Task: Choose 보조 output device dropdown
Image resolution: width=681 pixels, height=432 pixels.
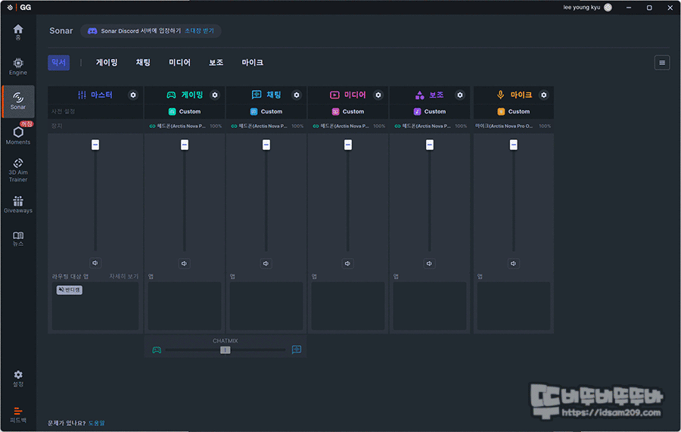Action: tap(430, 126)
